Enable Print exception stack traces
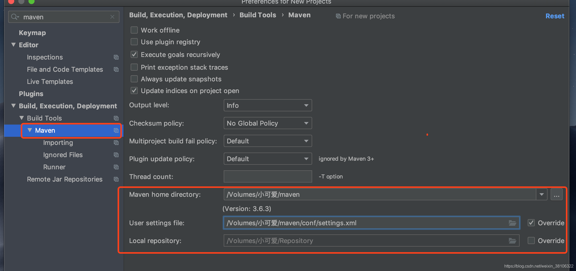 [x=134, y=67]
